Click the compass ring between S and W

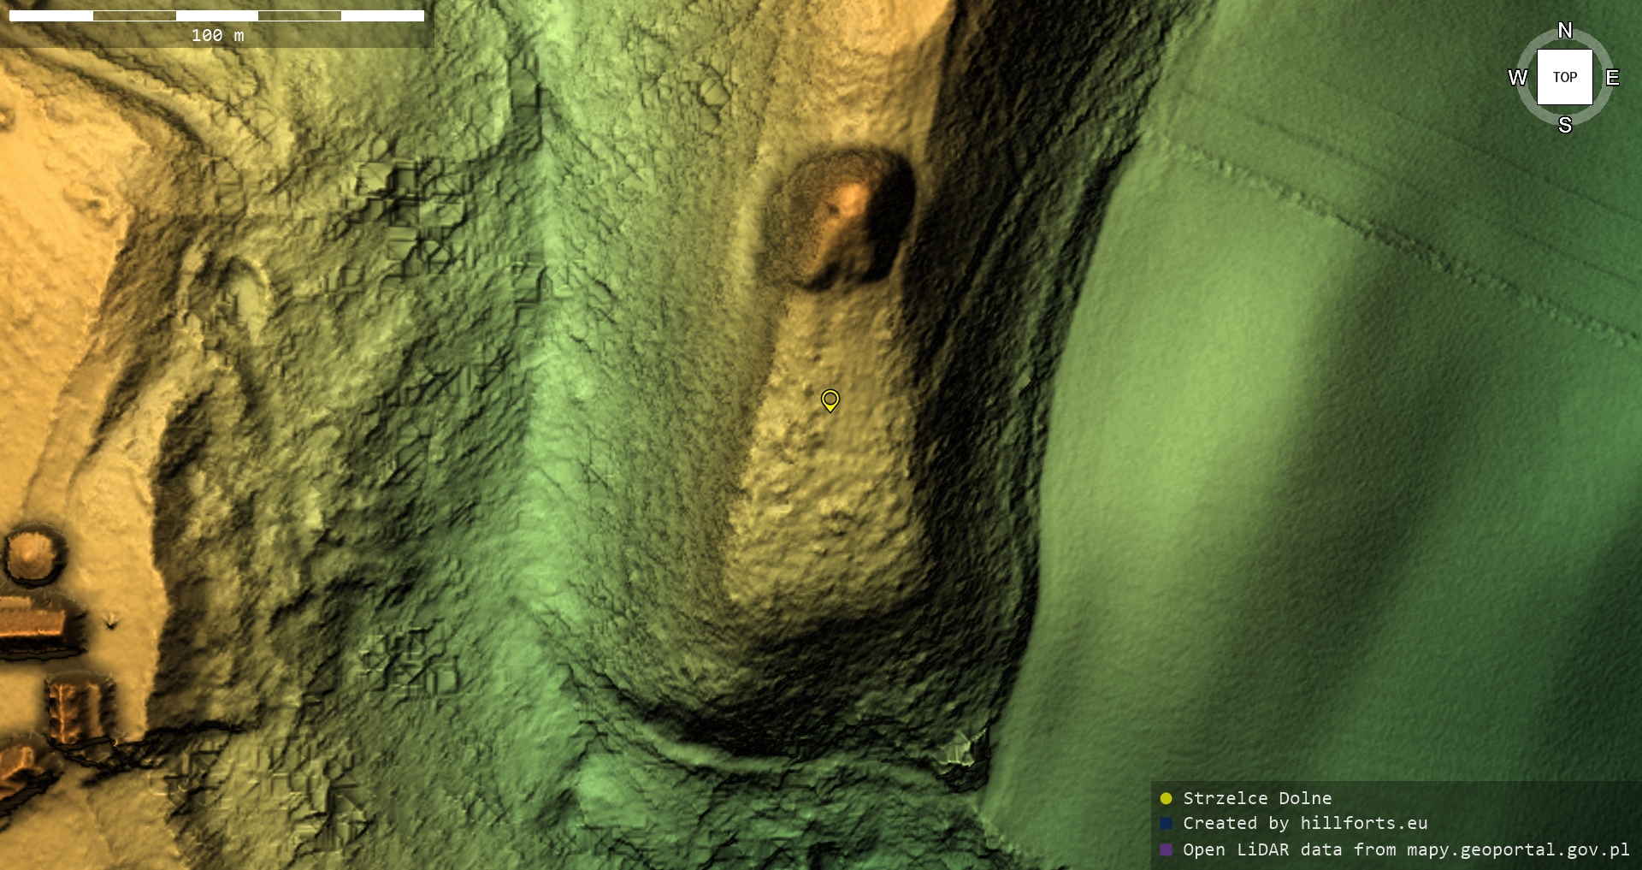coord(1532,109)
